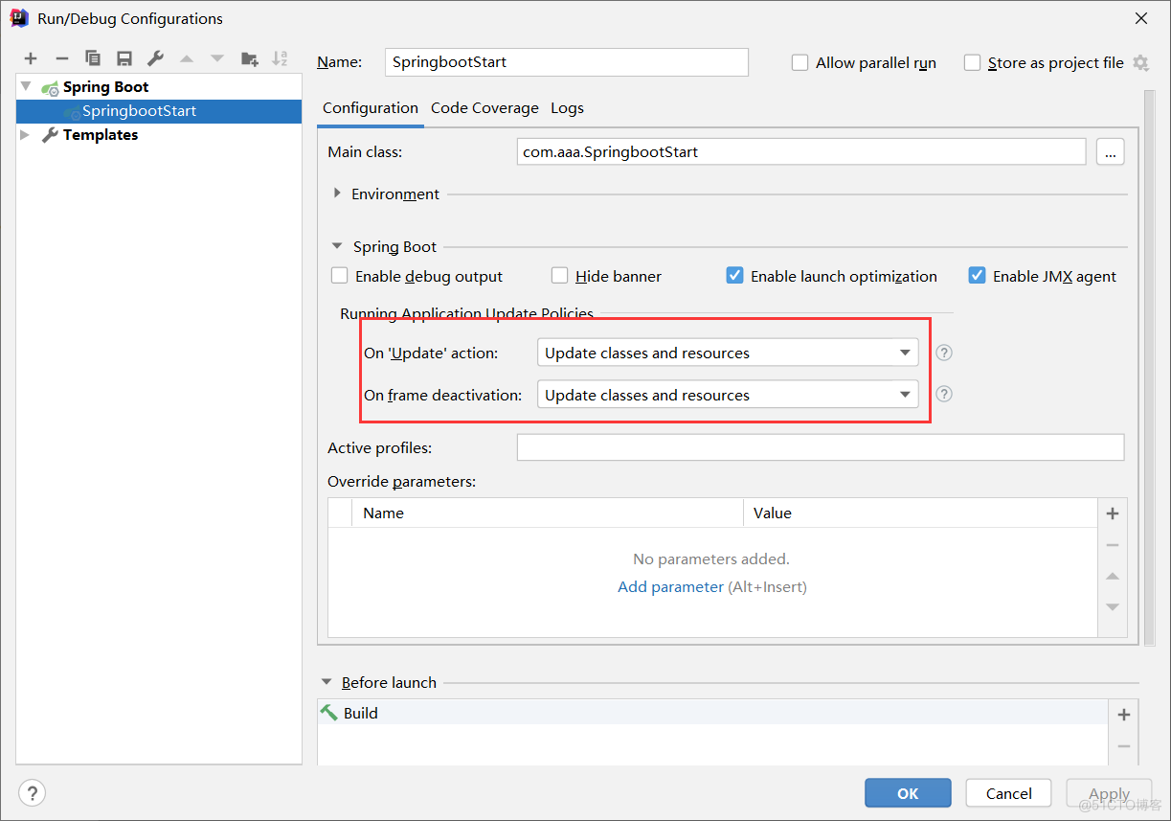This screenshot has width=1171, height=821.
Task: Uncheck Enable JMX agent
Action: [x=977, y=276]
